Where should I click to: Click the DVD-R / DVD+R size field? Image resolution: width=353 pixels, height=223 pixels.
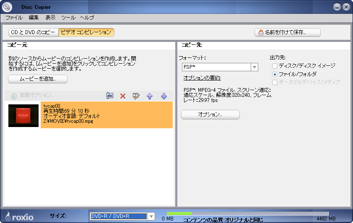pos(118,216)
